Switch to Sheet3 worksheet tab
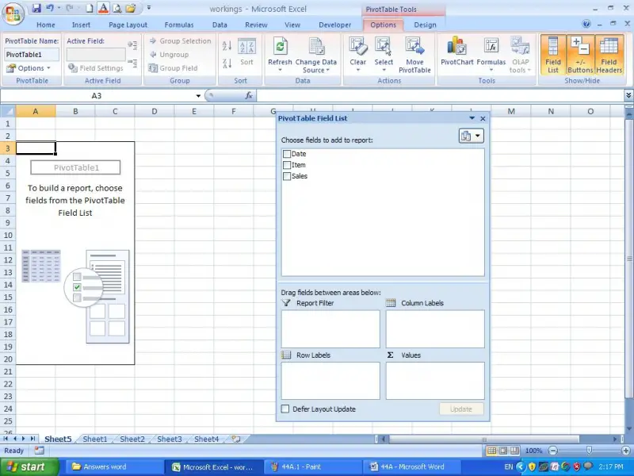Screen dimensions: 634x476 click(x=170, y=440)
